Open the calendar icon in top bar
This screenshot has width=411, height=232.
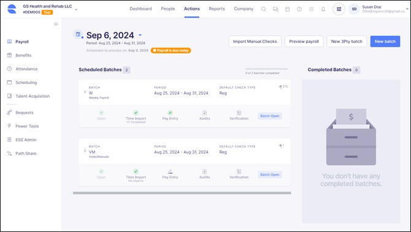(288, 9)
